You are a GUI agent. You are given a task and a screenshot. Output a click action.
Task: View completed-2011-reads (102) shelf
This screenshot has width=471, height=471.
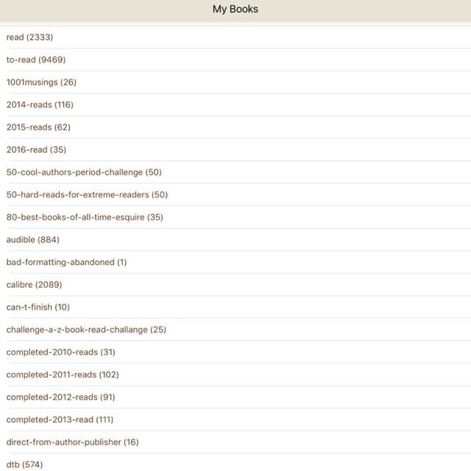pos(63,375)
